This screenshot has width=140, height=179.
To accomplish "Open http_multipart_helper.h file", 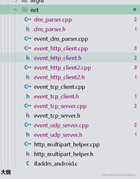I will [64, 154].
